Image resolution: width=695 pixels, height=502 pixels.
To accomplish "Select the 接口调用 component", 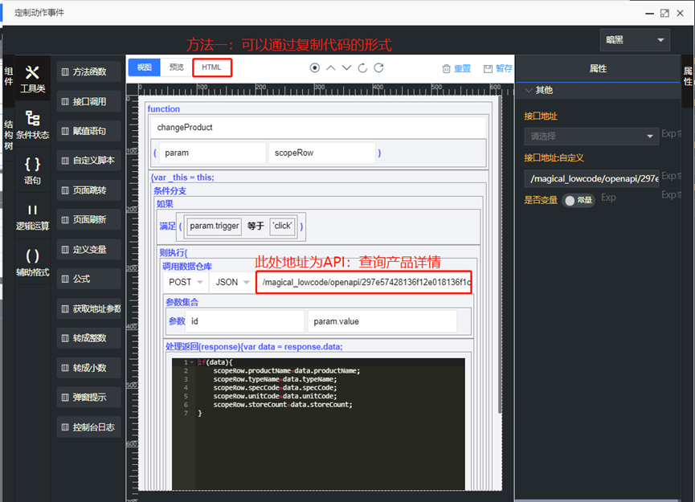I will tap(89, 101).
